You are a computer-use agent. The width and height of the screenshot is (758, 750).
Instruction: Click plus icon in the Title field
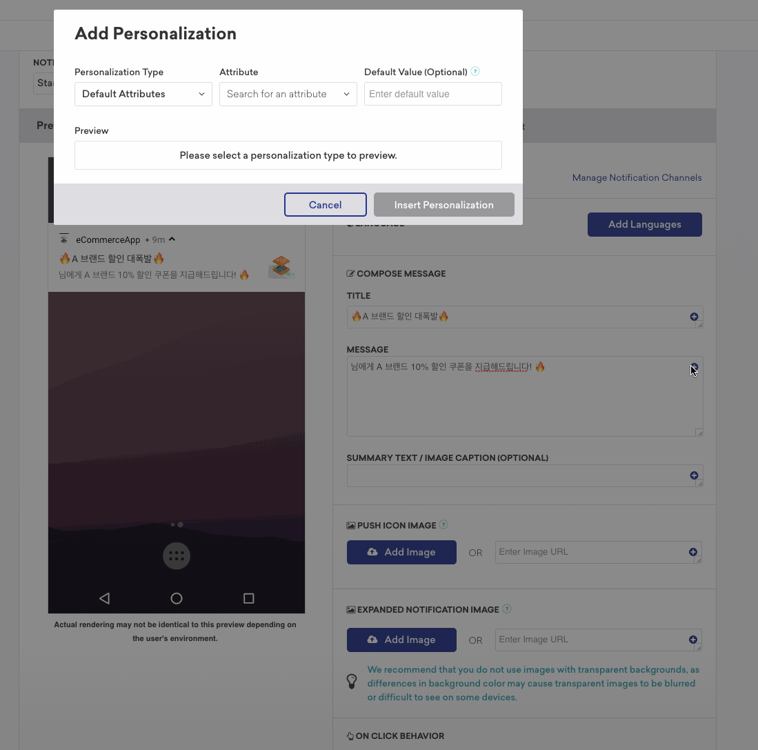tap(694, 317)
